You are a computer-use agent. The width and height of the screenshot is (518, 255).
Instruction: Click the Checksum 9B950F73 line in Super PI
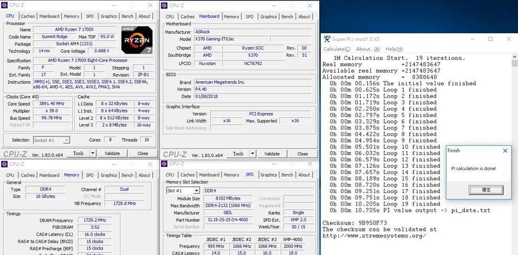(x=354, y=223)
